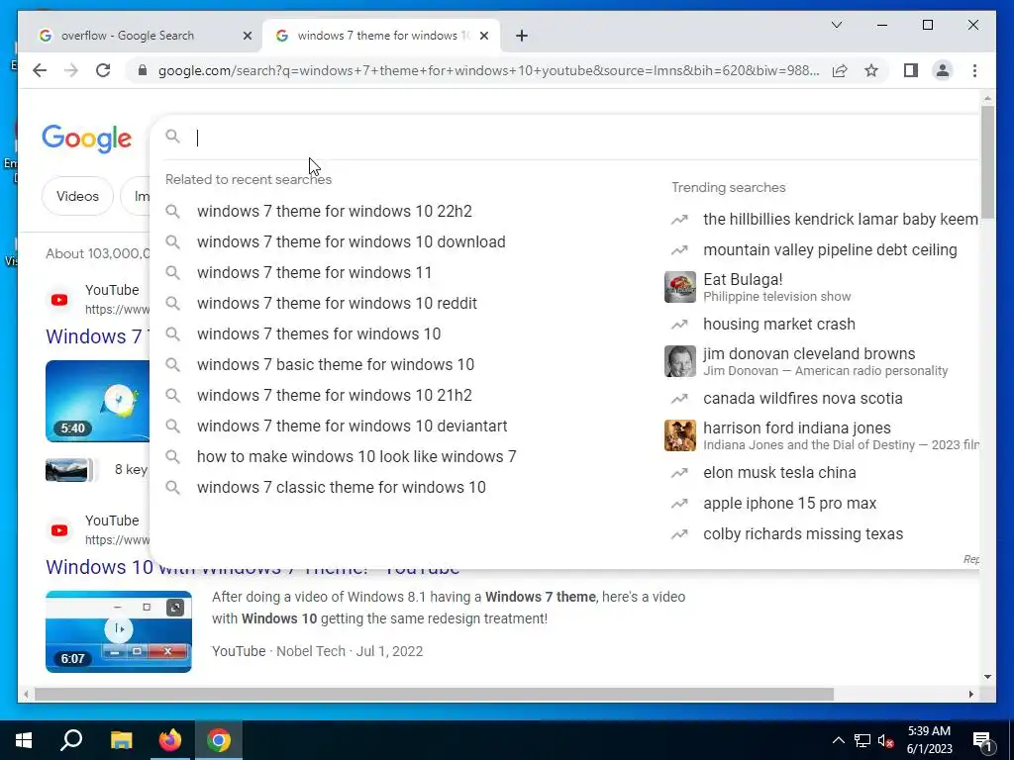The image size is (1014, 760).
Task: Open File Explorer from taskbar
Action: 121,740
